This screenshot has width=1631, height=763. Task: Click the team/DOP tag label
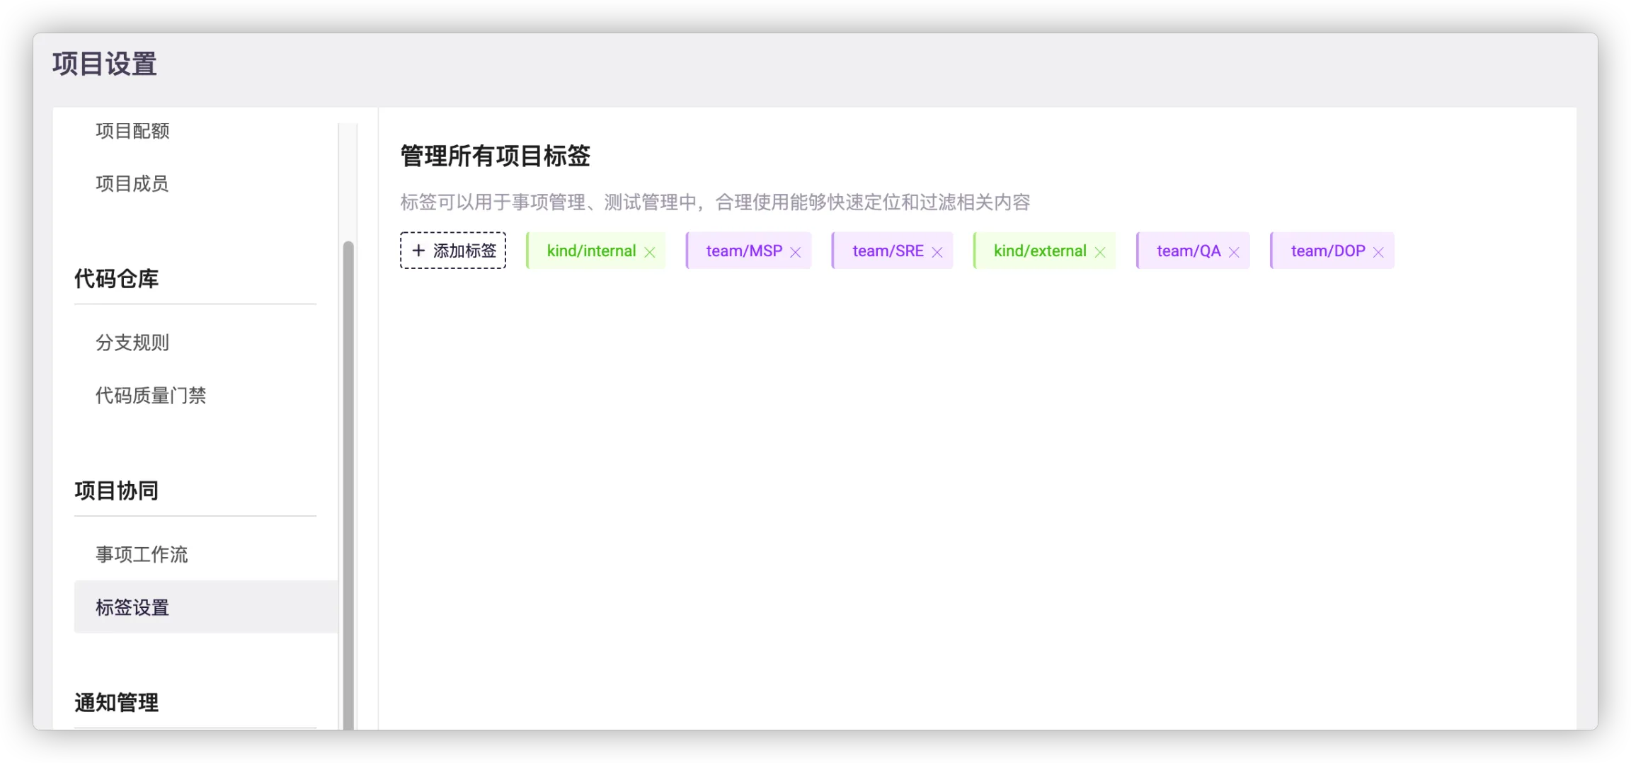point(1327,251)
